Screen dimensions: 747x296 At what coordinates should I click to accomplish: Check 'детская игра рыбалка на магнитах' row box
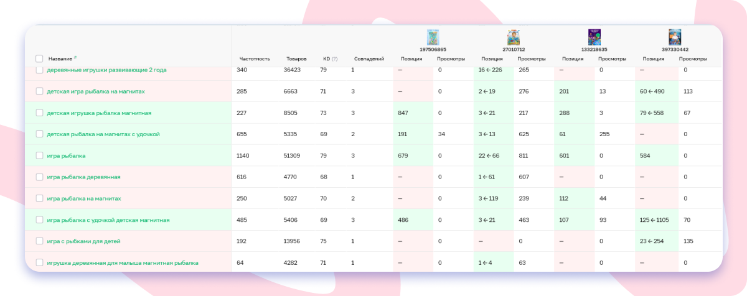[39, 91]
